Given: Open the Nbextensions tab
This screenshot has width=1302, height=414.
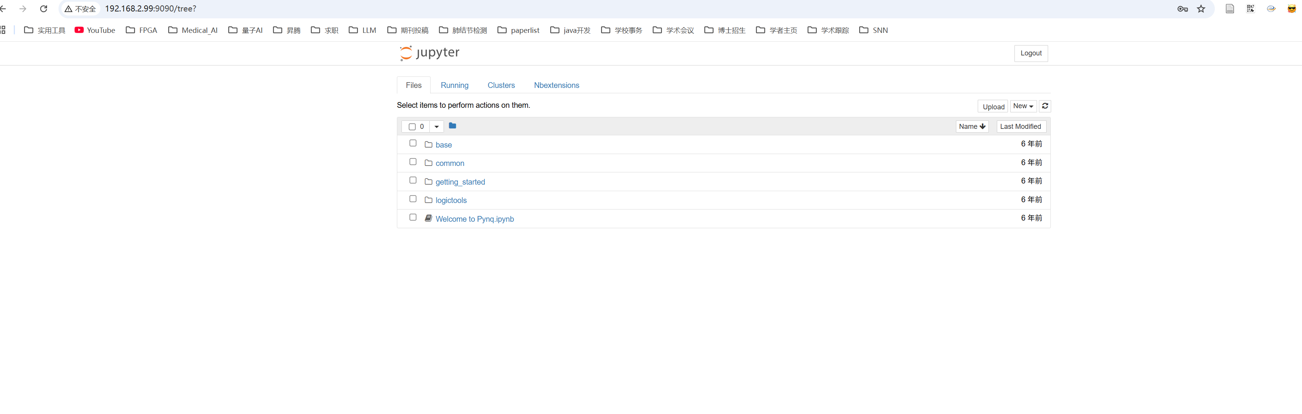Looking at the screenshot, I should point(556,85).
